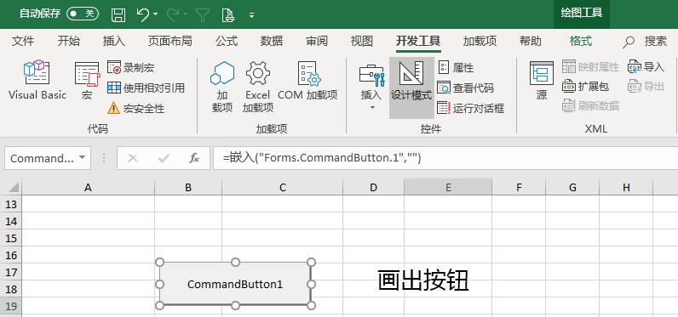Viewport: 678px width, 317px height.
Task: Open Customize Quick Access Toolbar dropdown
Action: (x=251, y=15)
